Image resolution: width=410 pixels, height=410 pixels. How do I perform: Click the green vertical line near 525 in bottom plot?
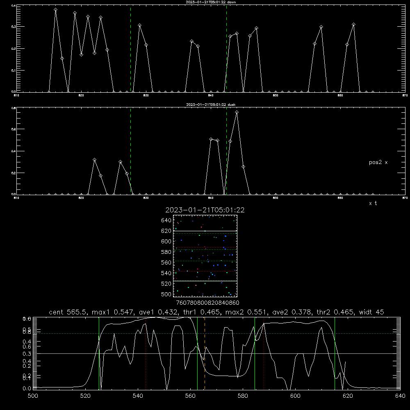coord(99,353)
